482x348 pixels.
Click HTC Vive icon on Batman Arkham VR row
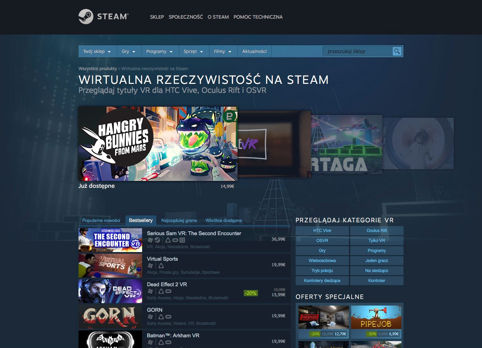click(161, 342)
